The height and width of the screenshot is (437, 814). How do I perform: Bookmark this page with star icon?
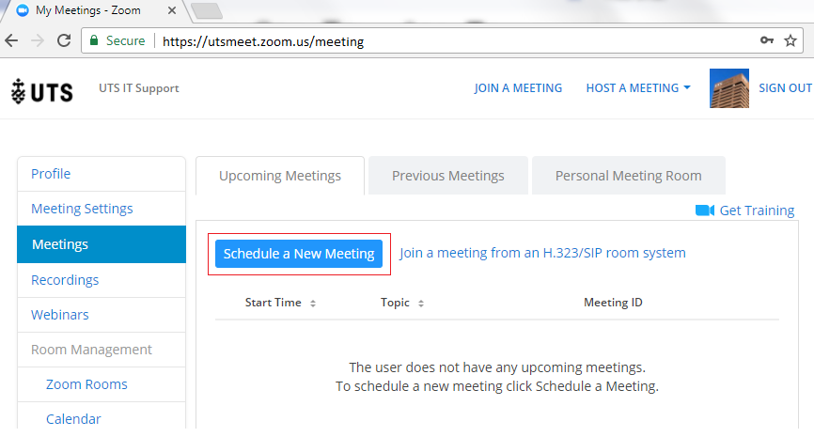click(791, 41)
